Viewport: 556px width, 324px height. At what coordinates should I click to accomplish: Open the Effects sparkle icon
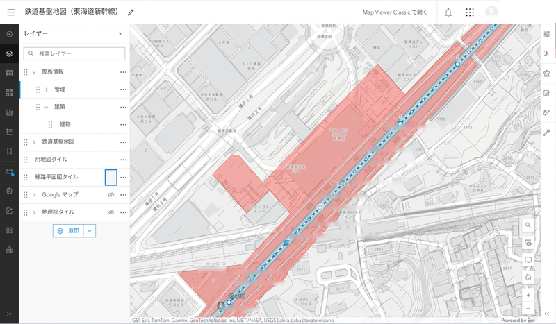(x=546, y=53)
